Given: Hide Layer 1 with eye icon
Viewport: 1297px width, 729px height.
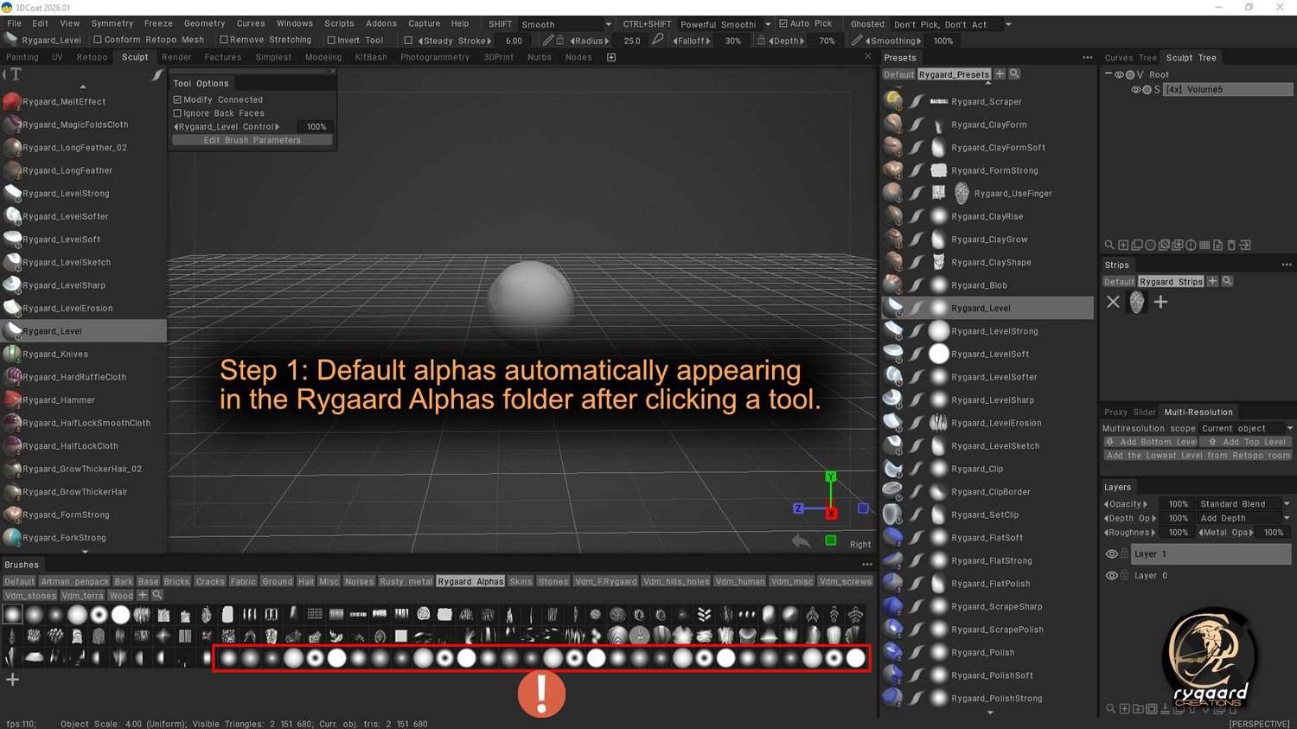Looking at the screenshot, I should 1112,553.
